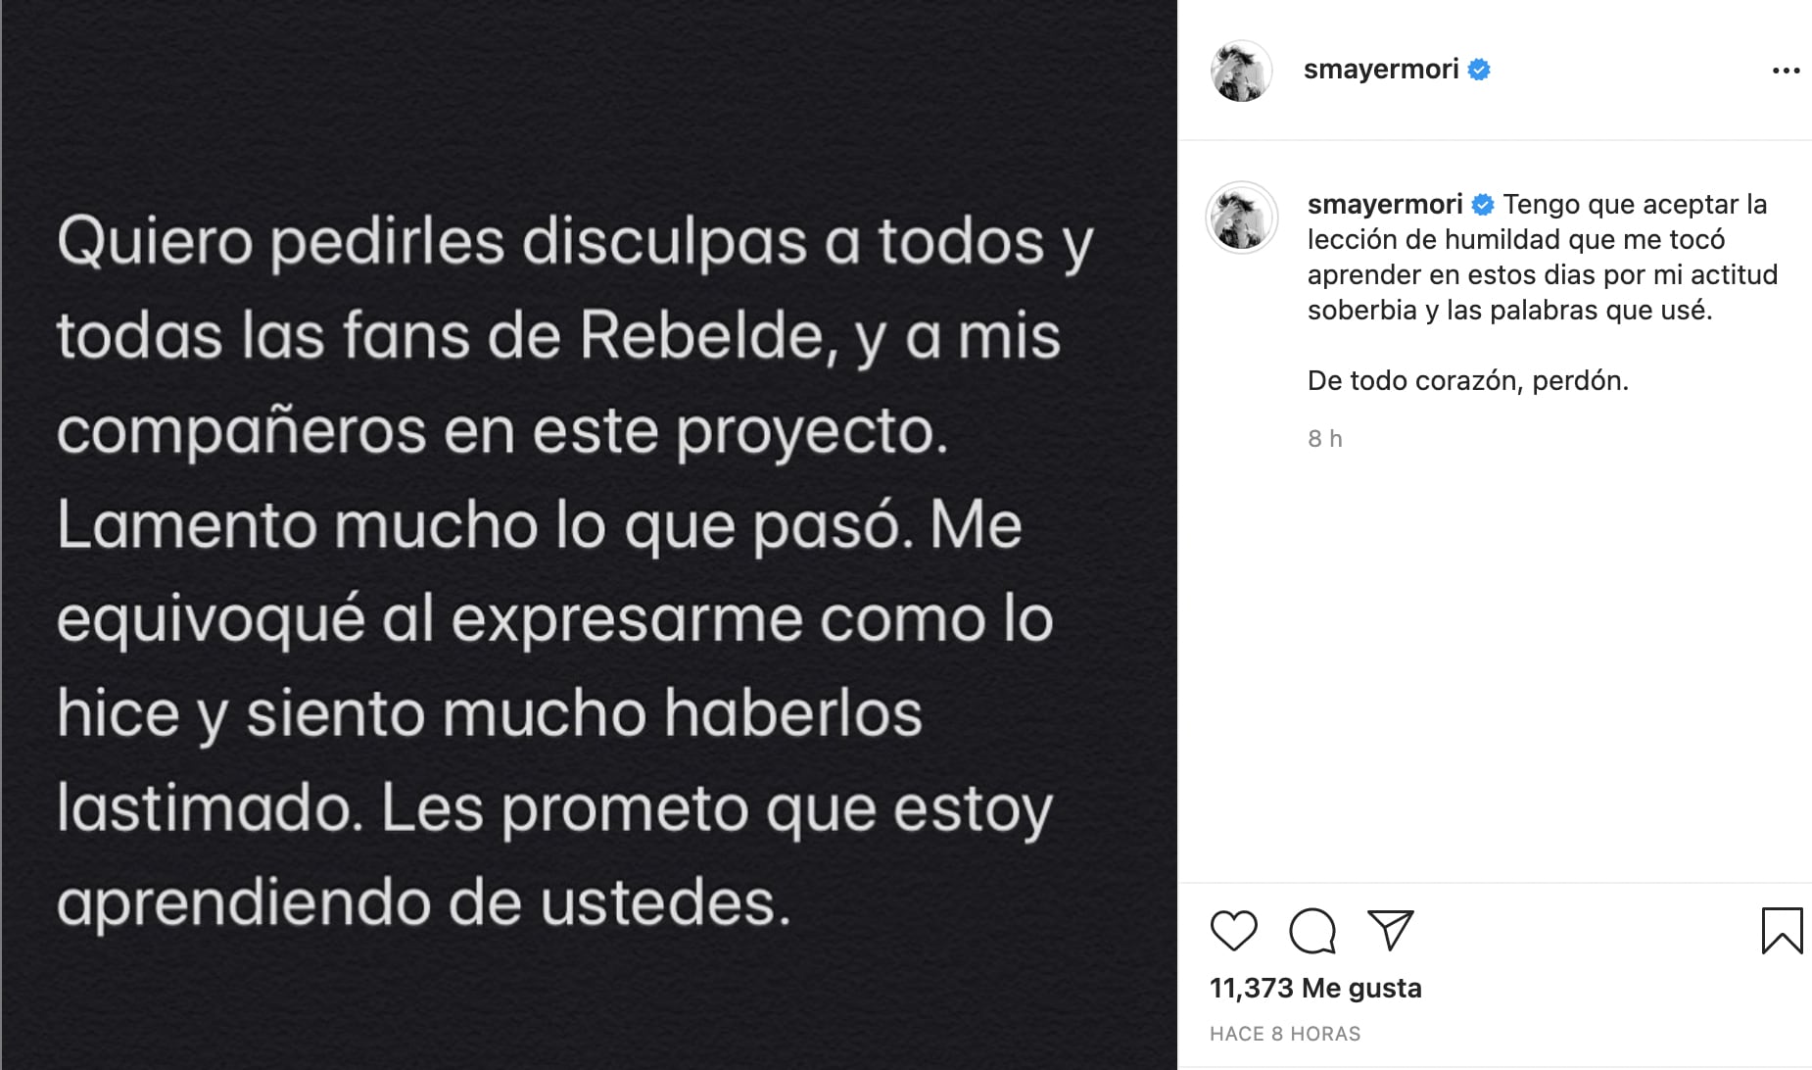Open comments with the speech bubble icon
Image resolution: width=1812 pixels, height=1070 pixels.
pyautogui.click(x=1312, y=930)
